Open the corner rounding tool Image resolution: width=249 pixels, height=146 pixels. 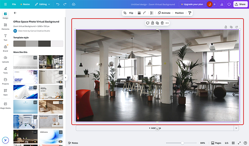145,13
